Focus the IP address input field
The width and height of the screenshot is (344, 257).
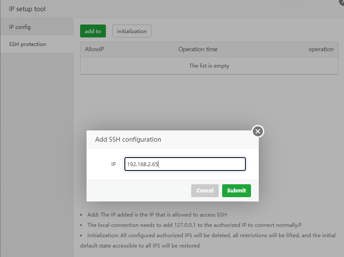[x=185, y=164]
